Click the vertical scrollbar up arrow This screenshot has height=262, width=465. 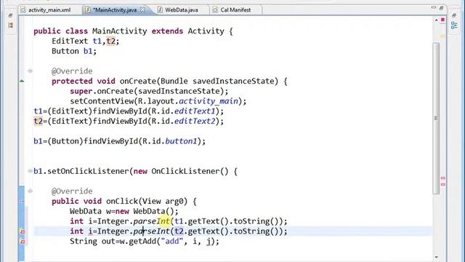(x=436, y=20)
